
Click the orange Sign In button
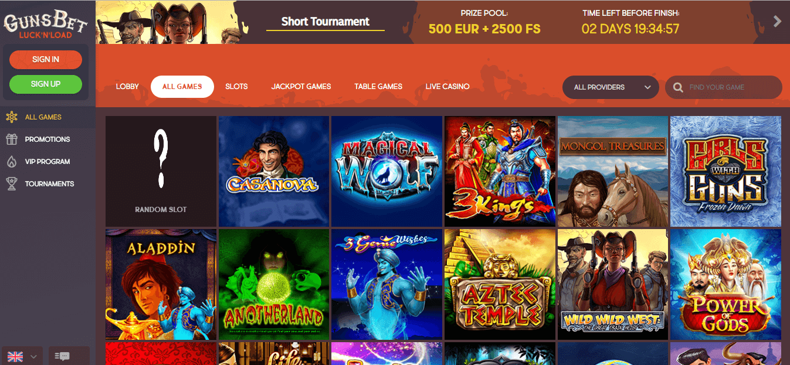[46, 59]
